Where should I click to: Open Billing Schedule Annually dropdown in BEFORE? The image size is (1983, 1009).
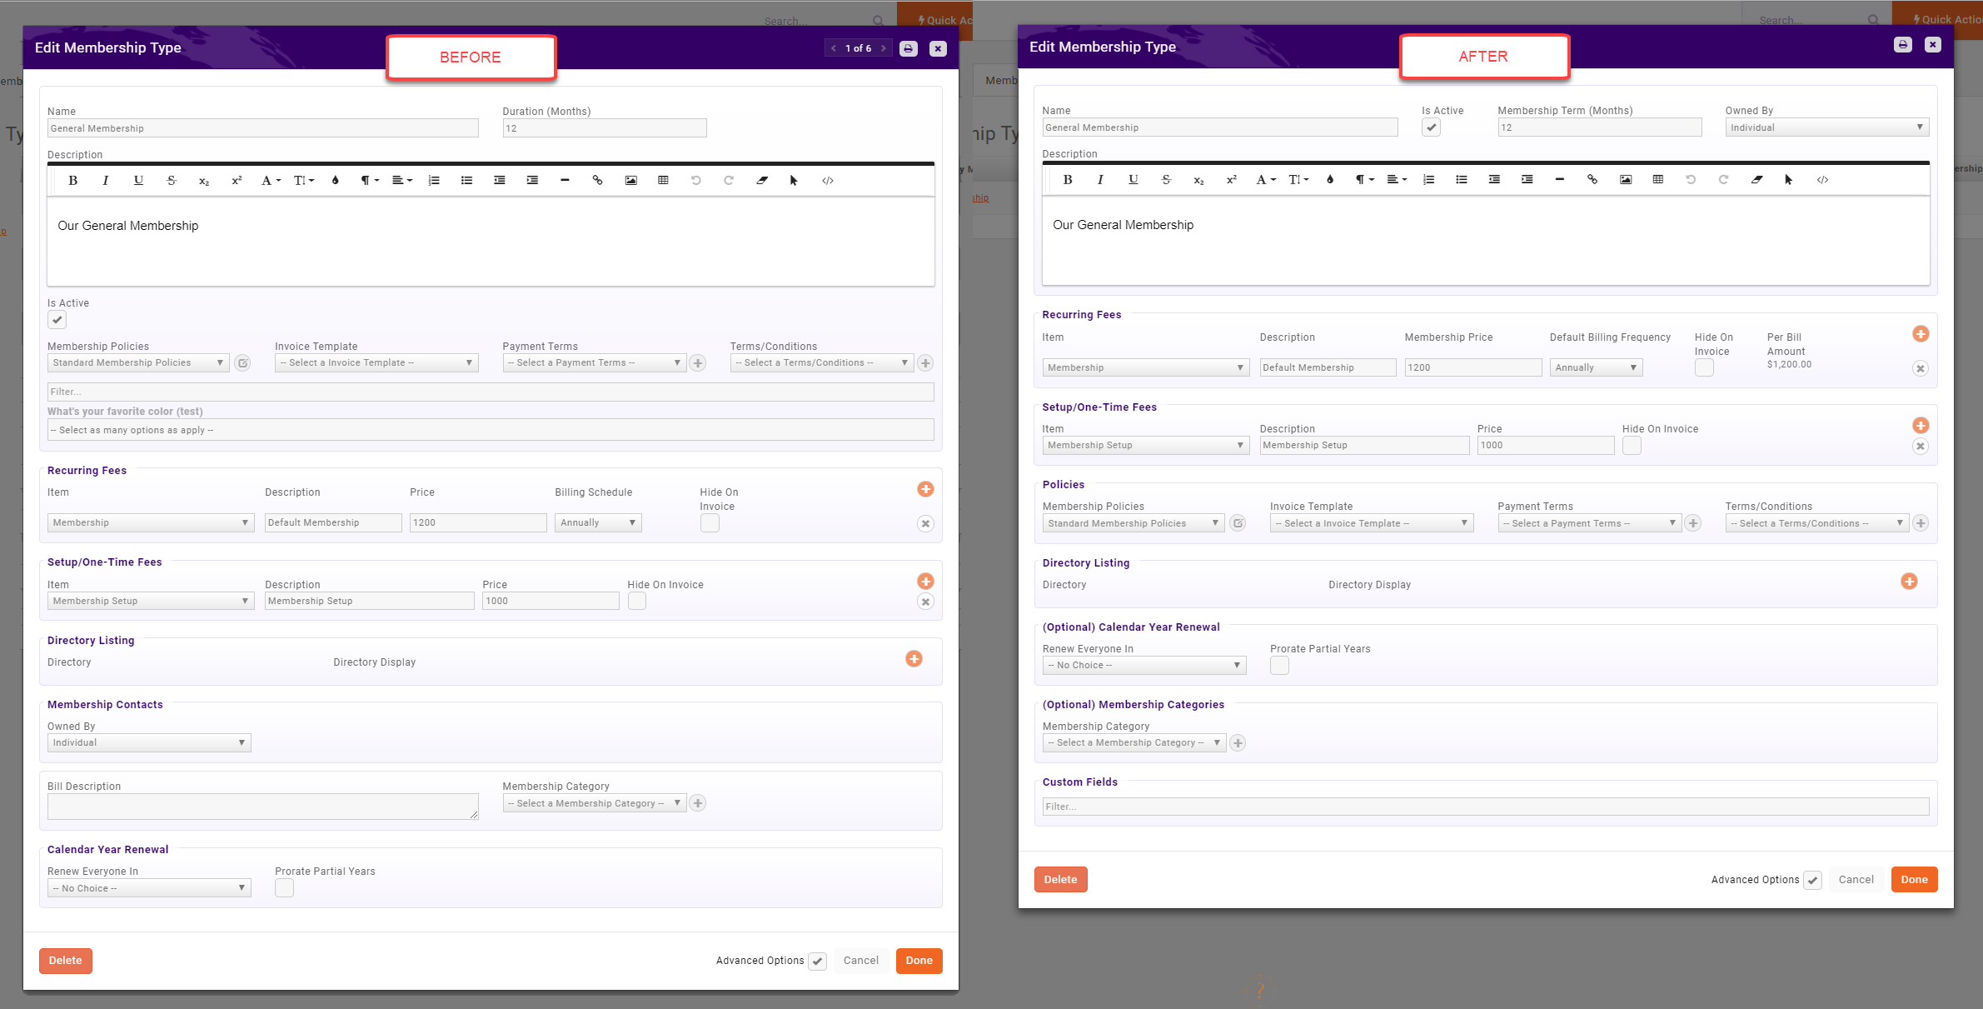[x=598, y=523]
